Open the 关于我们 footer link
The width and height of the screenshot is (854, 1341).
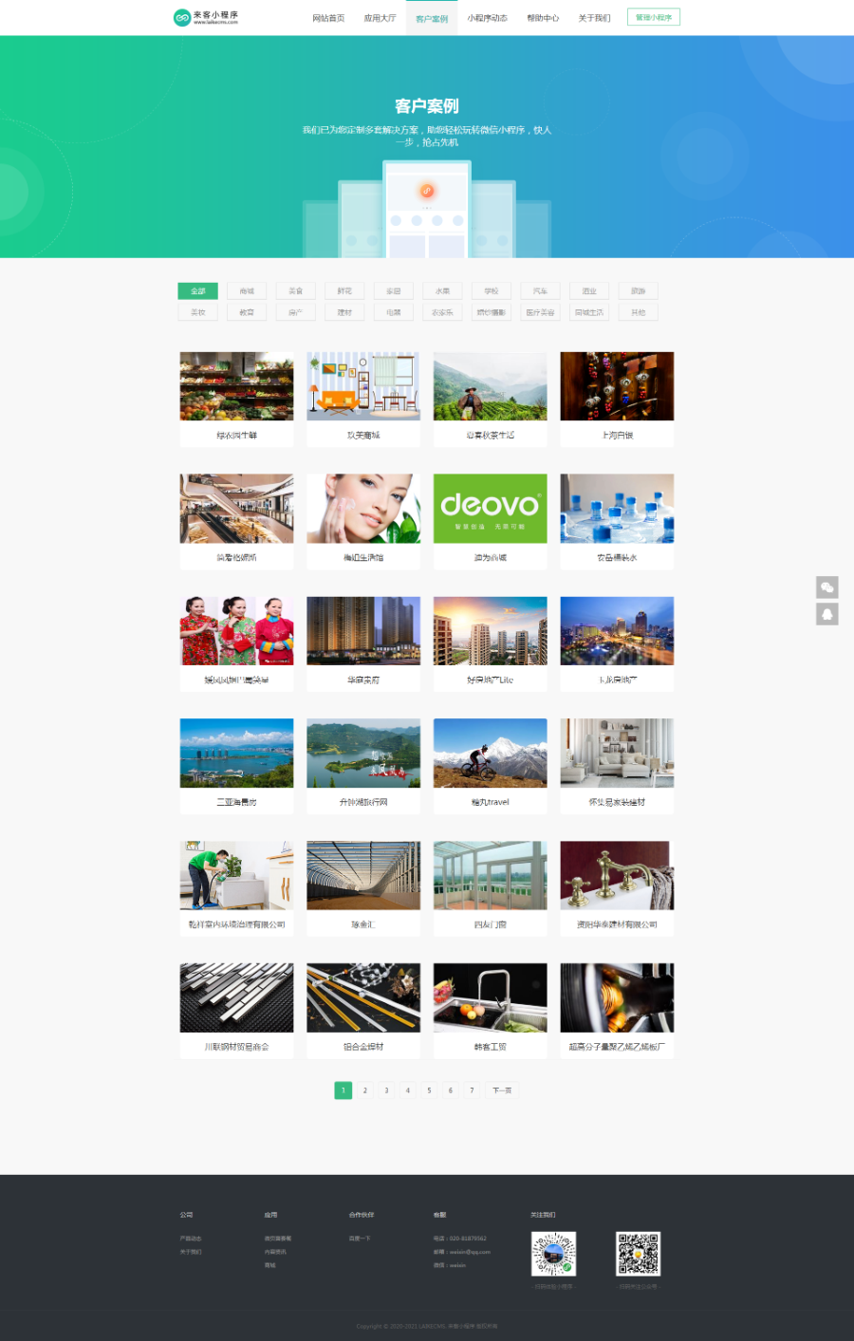pos(191,1252)
